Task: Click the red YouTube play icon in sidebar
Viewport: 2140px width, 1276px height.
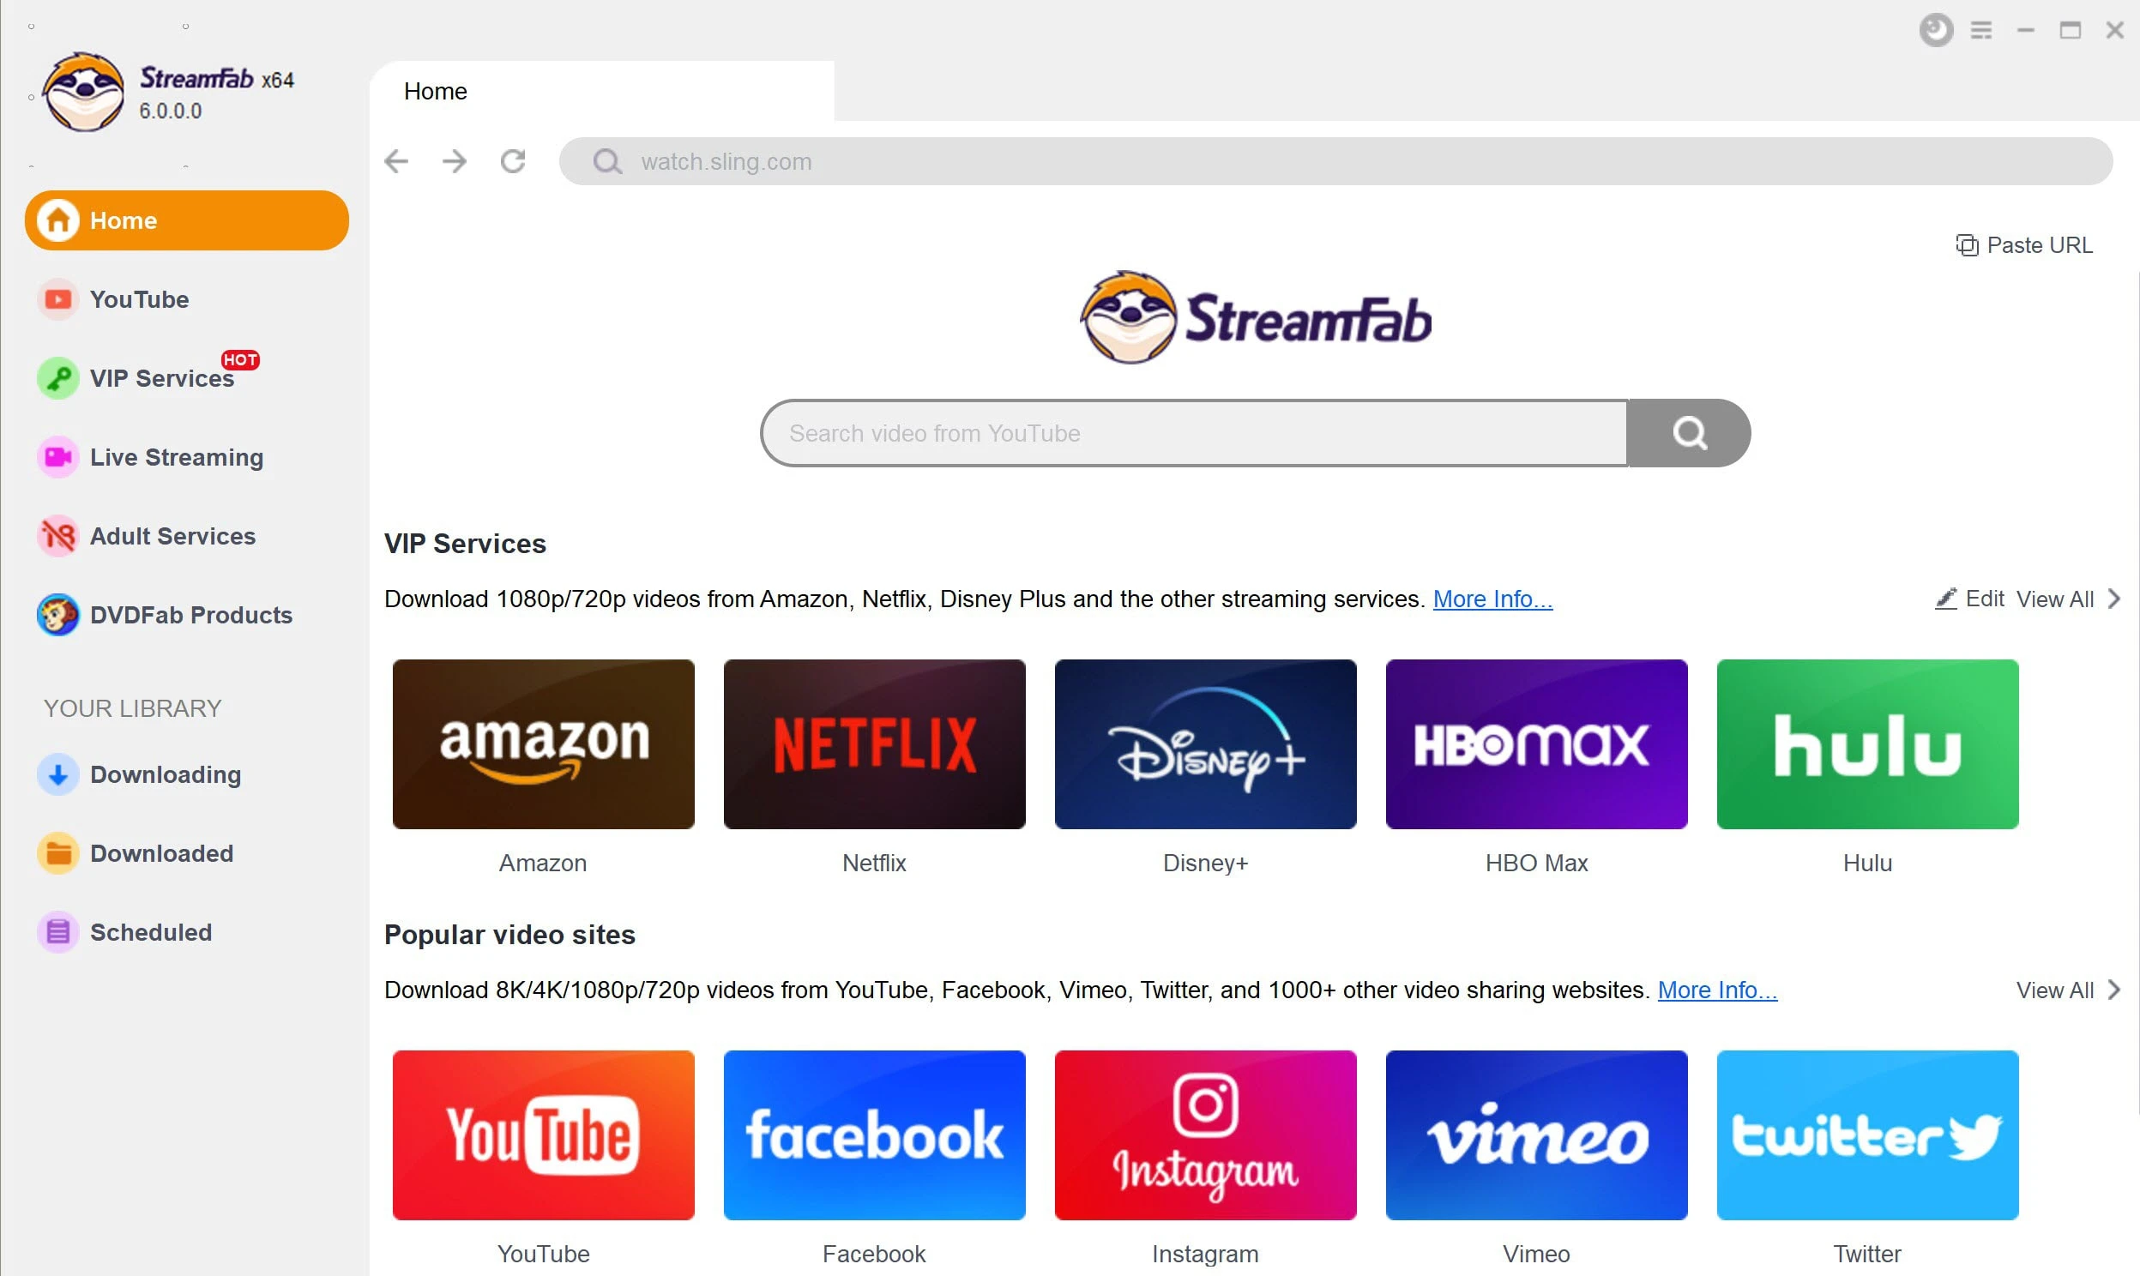Action: [57, 299]
